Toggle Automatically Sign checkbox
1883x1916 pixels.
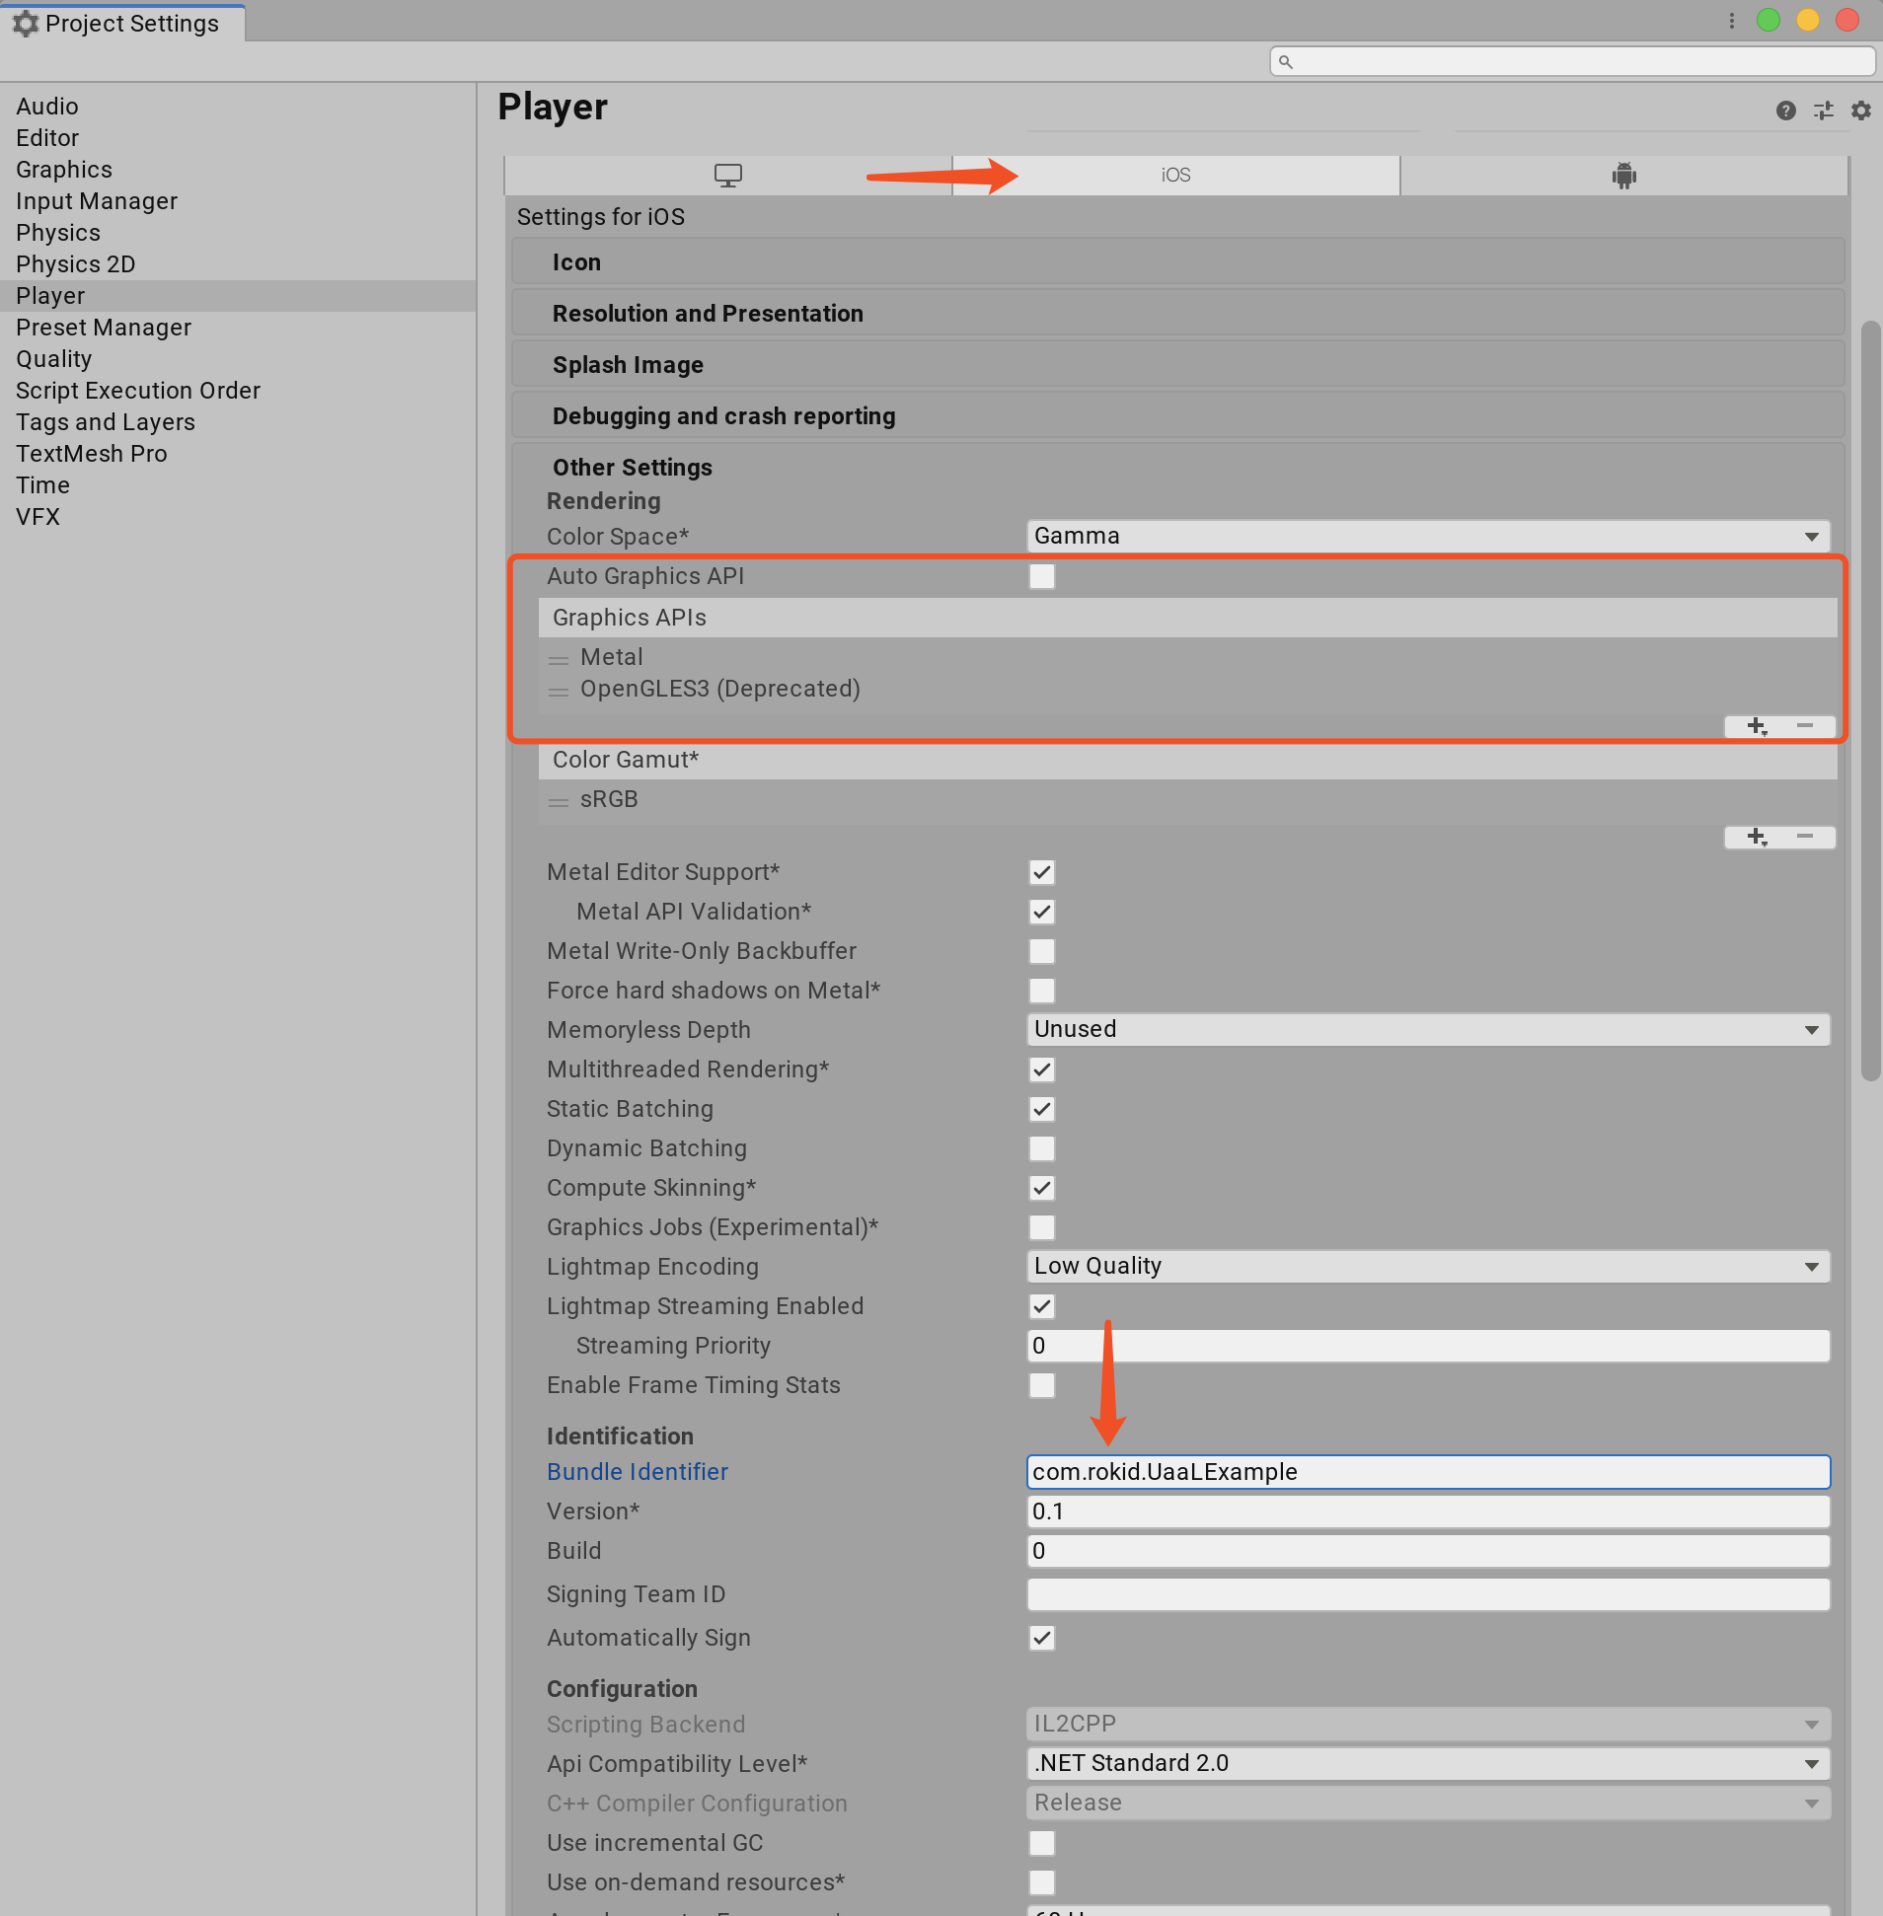(1041, 1638)
